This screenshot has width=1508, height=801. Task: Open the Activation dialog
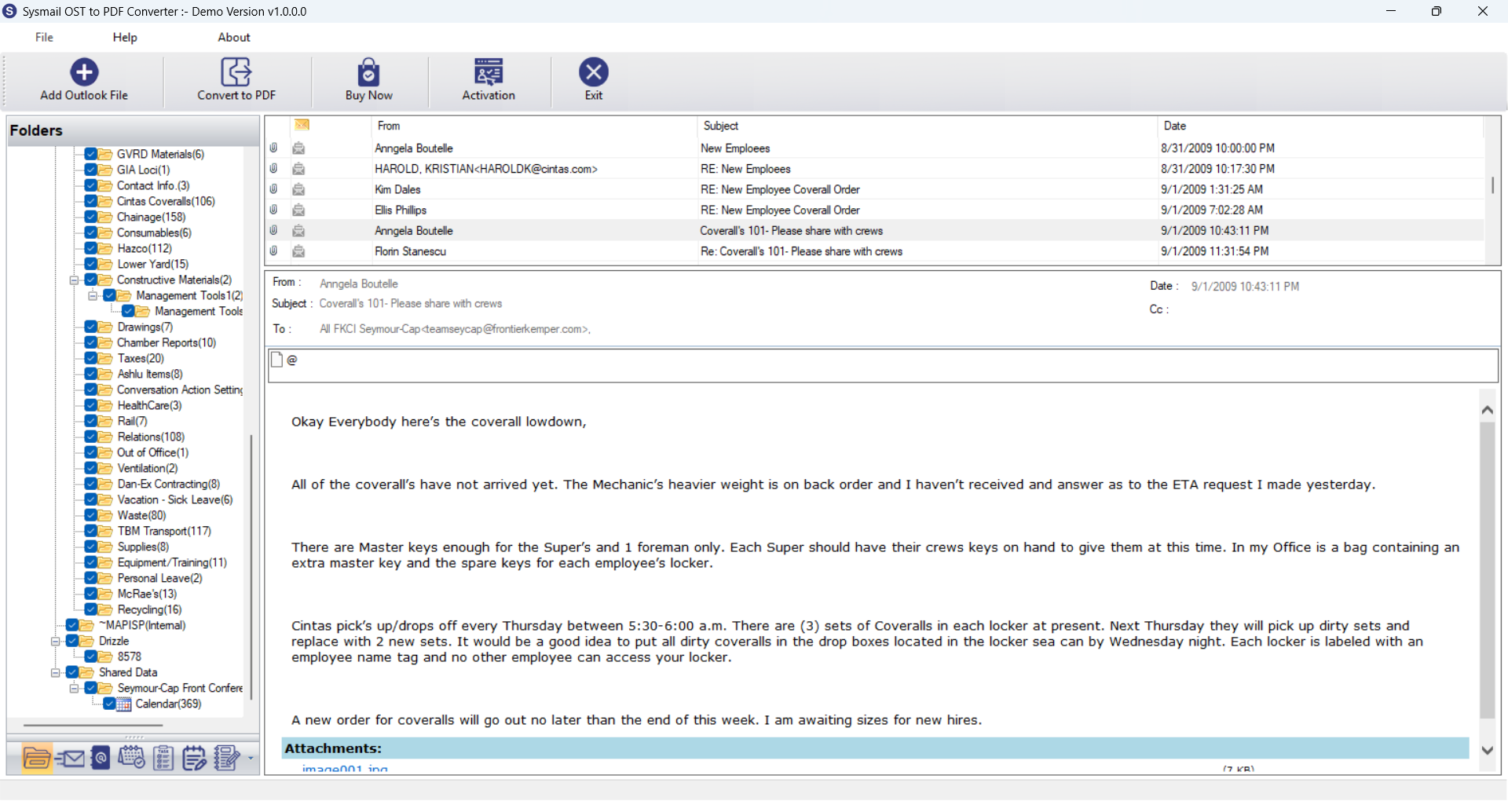[489, 80]
